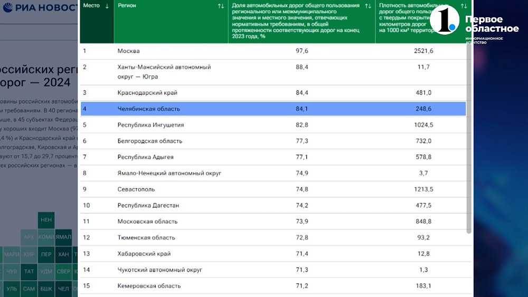
Task: Select the ТАТ region tile
Action: 29,272
